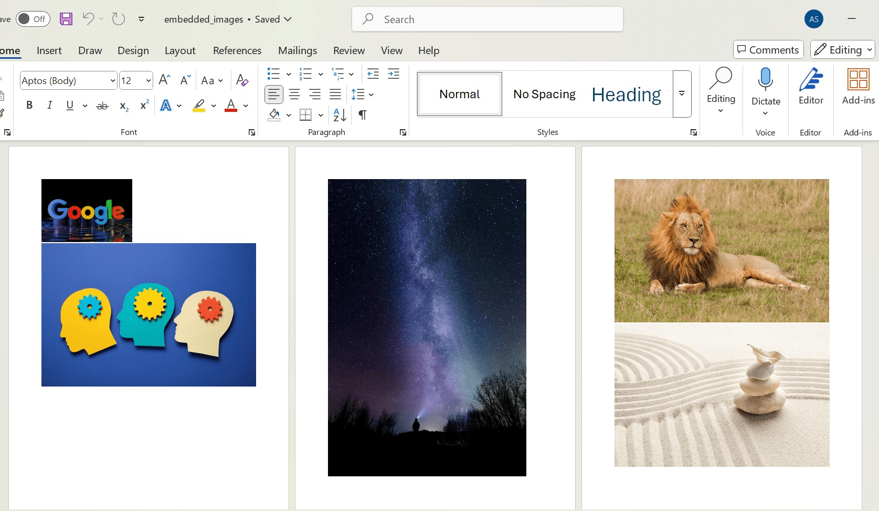This screenshot has width=879, height=511.
Task: Apply the No Spacing style
Action: [544, 94]
